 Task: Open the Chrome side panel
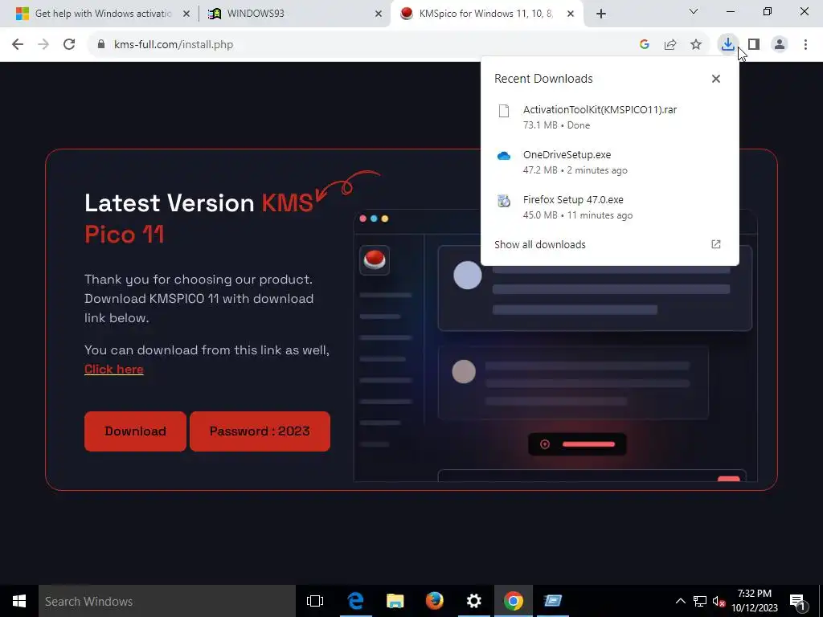tap(754, 45)
